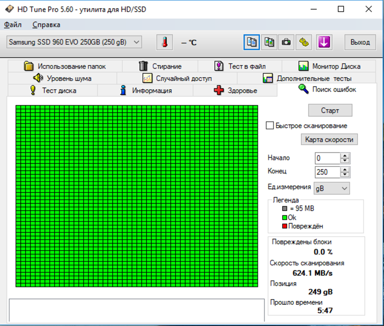
Task: Open the Справка menu
Action: click(x=46, y=25)
